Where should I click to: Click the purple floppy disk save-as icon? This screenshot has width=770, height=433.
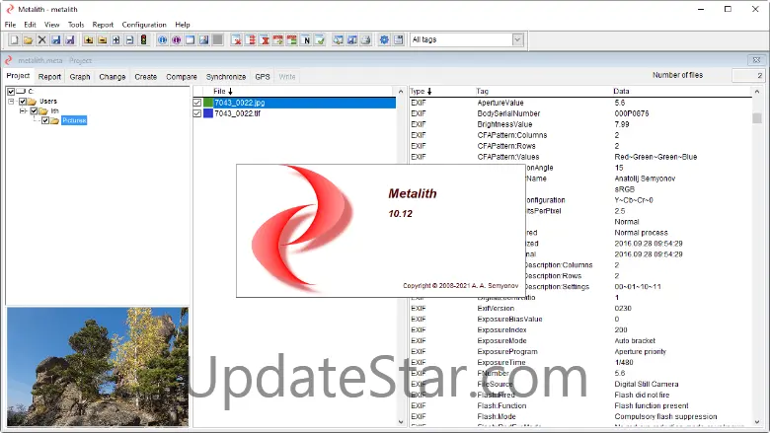click(70, 39)
